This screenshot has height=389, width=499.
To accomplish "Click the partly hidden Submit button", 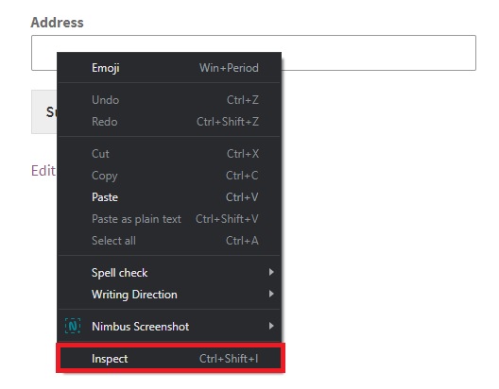I will coord(43,111).
